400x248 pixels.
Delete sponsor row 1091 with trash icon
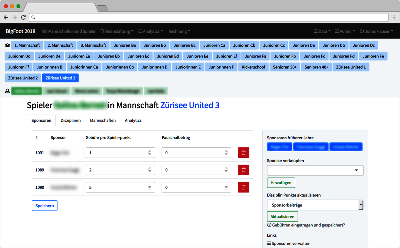243,153
